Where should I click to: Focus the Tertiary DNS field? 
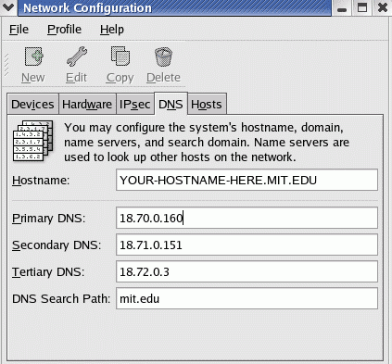247,271
